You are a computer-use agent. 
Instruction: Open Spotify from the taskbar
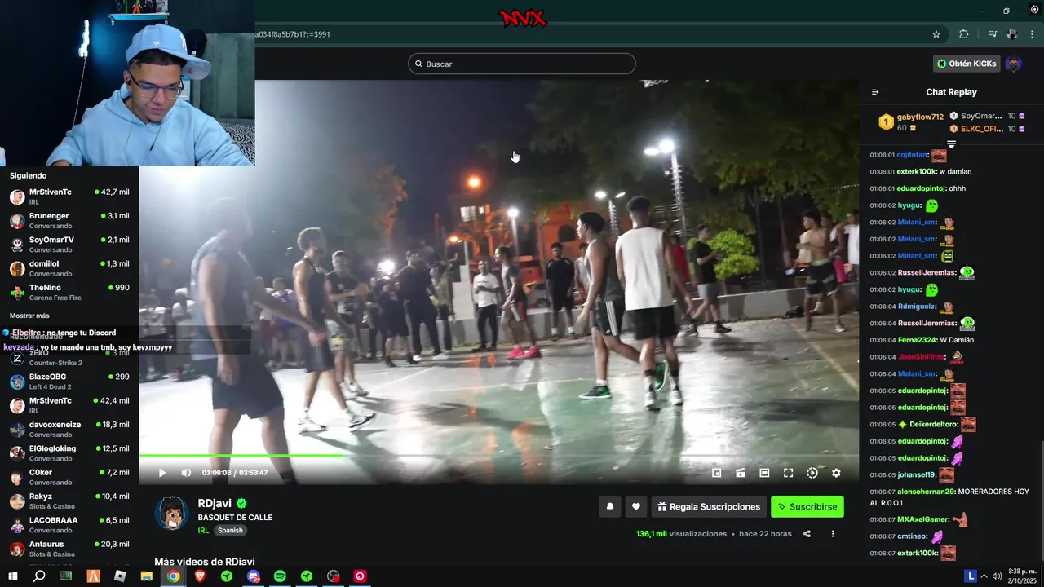point(280,576)
